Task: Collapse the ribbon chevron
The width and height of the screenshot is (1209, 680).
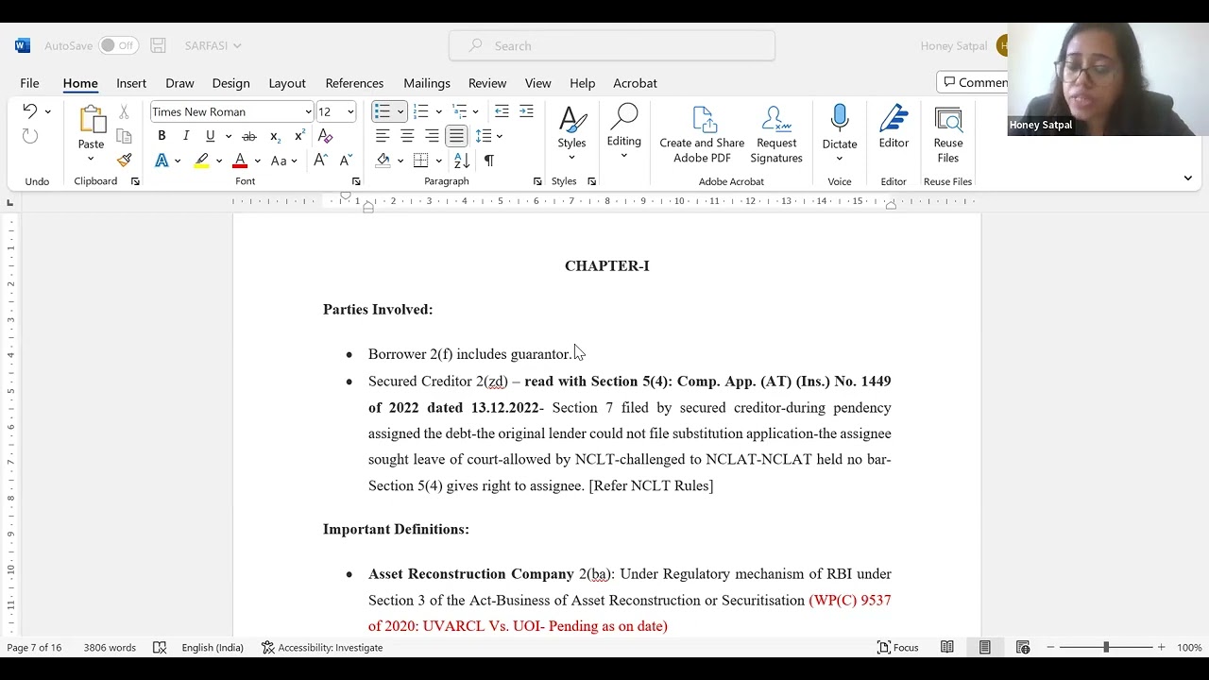Action: coord(1187,178)
